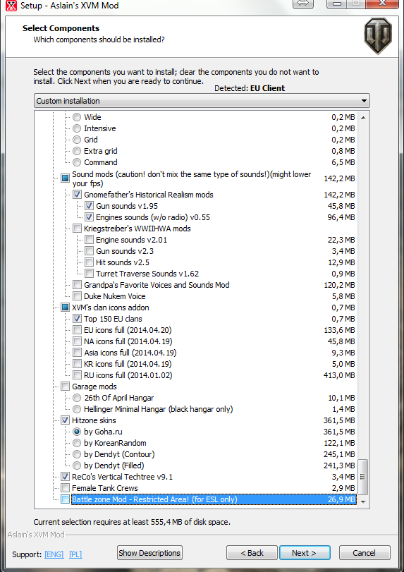Toggle the Sound mods group checkbox
The image size is (404, 572).
pyautogui.click(x=65, y=178)
